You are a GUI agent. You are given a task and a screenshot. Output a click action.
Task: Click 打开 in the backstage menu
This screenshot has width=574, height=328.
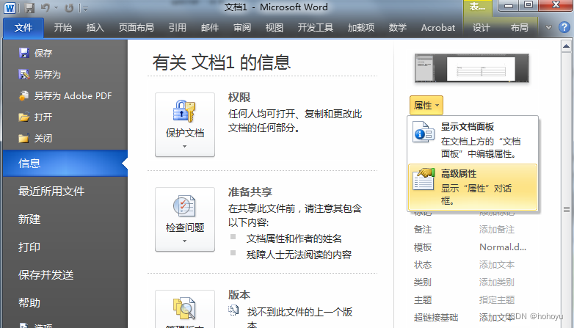click(35, 117)
